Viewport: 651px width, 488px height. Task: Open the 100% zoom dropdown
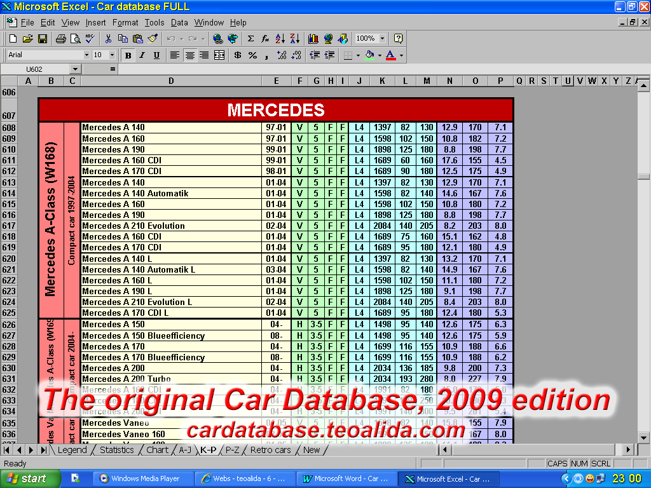pos(382,39)
